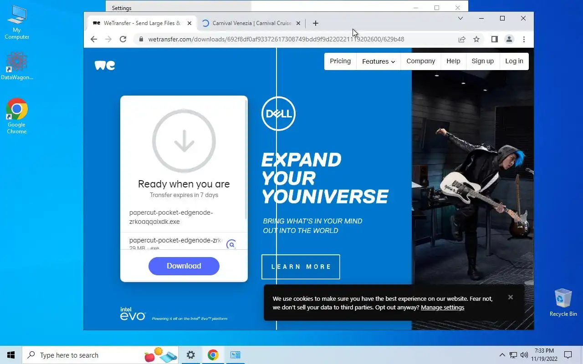Open the Help menu item
The image size is (583, 364).
[453, 61]
